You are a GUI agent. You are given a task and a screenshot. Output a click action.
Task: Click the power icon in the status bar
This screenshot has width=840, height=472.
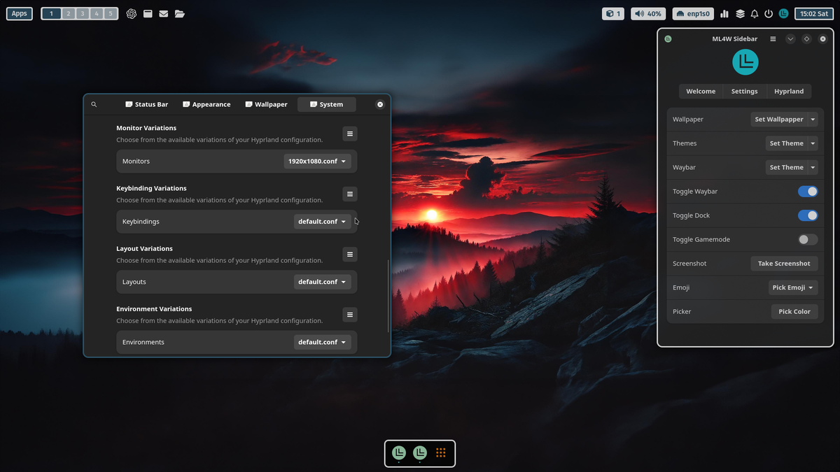point(768,13)
